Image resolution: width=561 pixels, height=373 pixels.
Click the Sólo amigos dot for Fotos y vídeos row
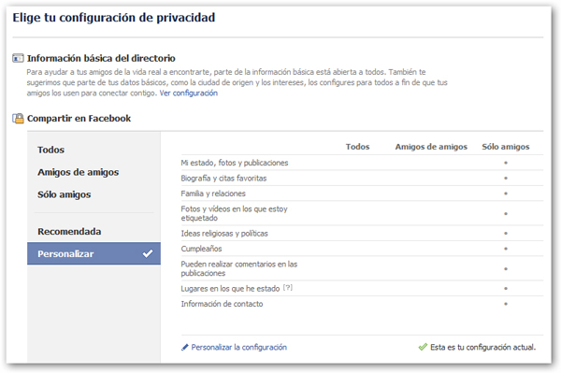[506, 213]
